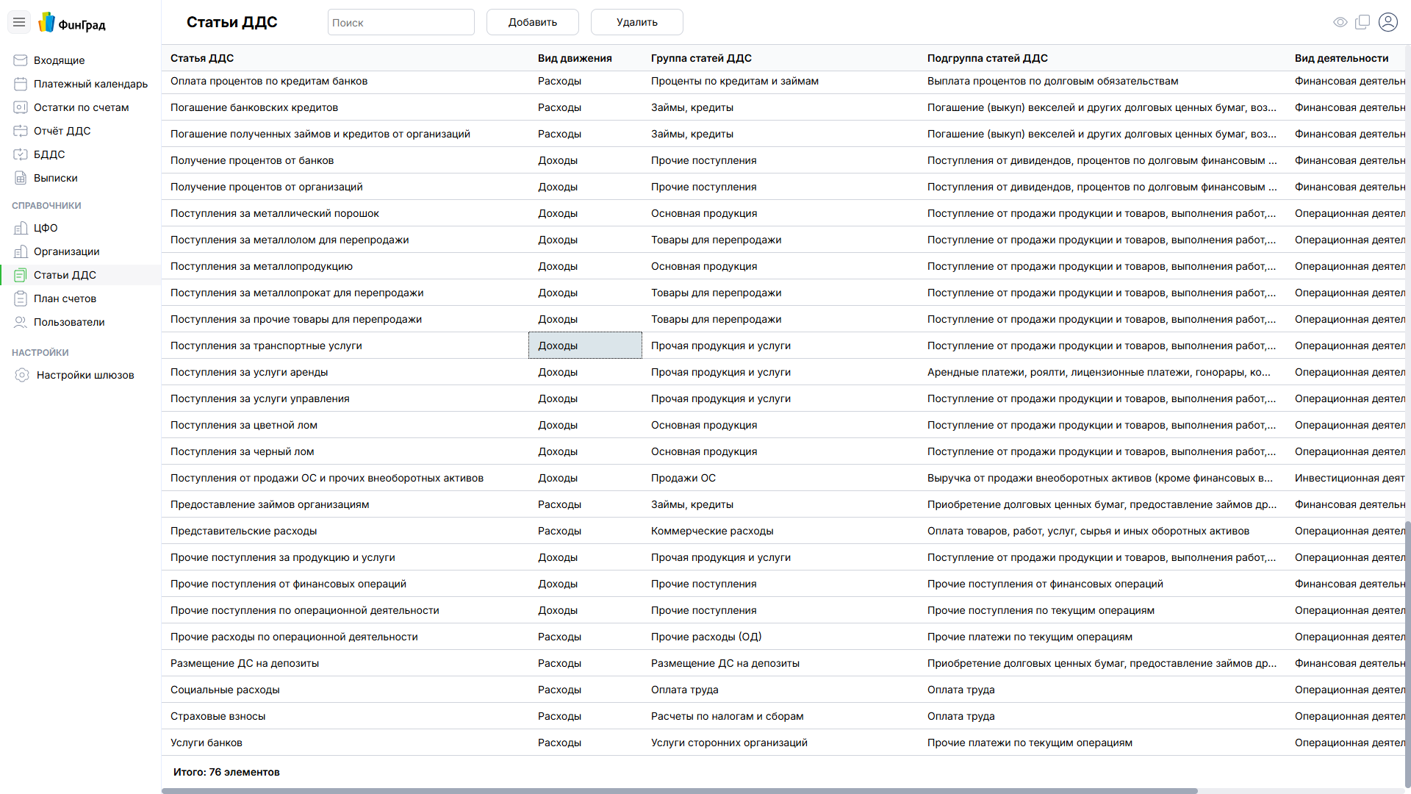Click the horizontal scrollbar at bottom

point(679,791)
